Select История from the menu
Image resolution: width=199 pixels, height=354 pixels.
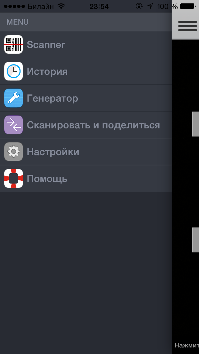tap(86, 71)
